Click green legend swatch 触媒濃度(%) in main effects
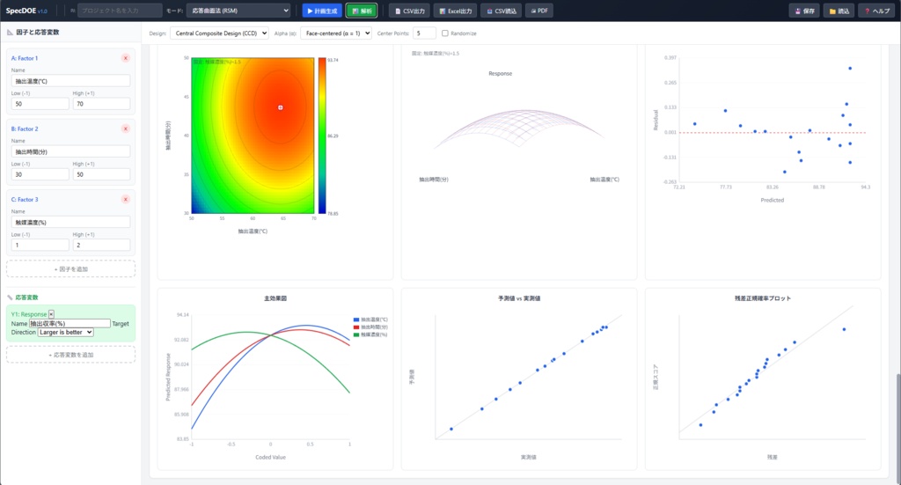 pos(356,334)
